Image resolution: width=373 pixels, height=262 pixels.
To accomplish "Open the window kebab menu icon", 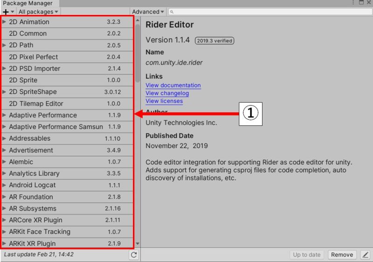I will [x=353, y=2].
